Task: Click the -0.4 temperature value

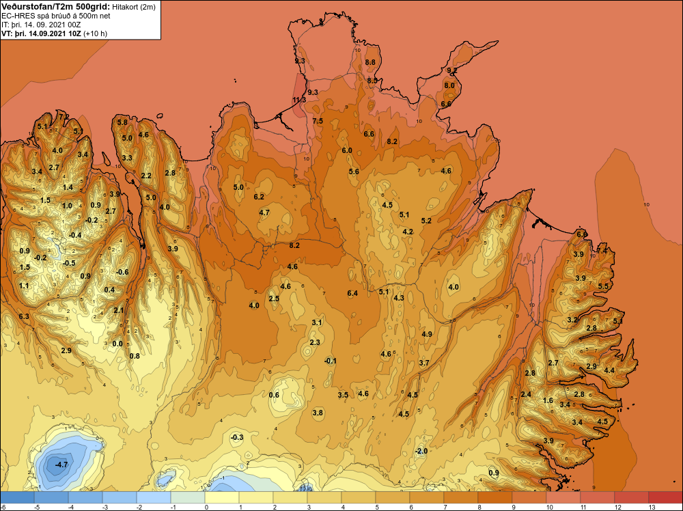Action: (x=75, y=235)
